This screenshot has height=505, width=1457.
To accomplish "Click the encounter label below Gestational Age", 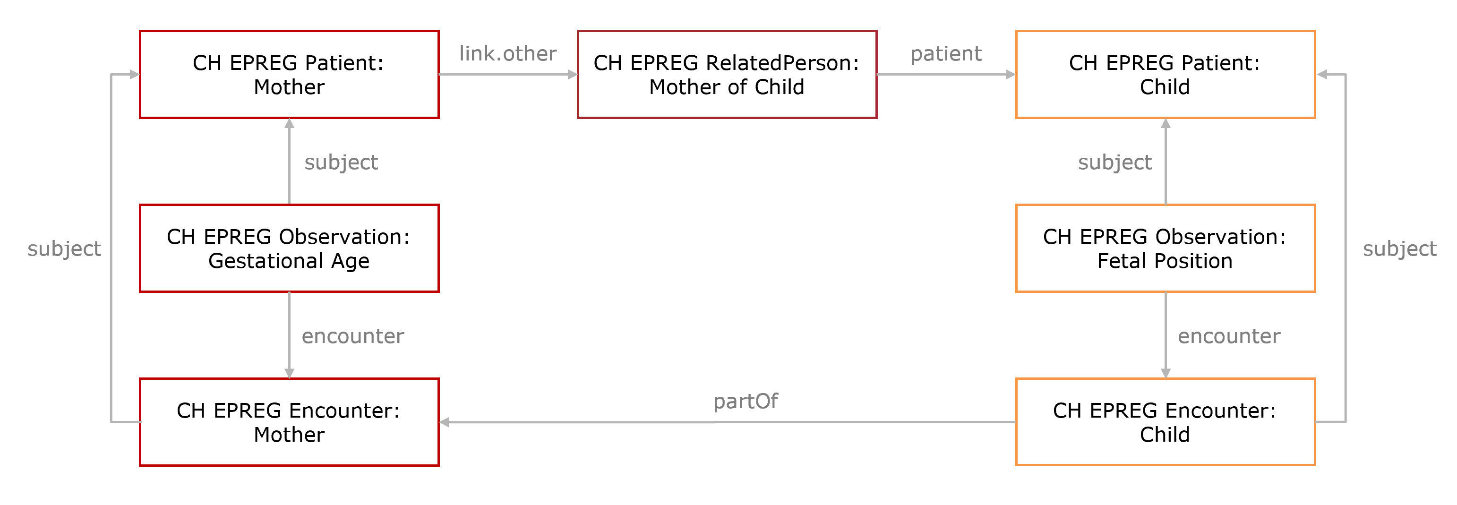I will coord(353,336).
